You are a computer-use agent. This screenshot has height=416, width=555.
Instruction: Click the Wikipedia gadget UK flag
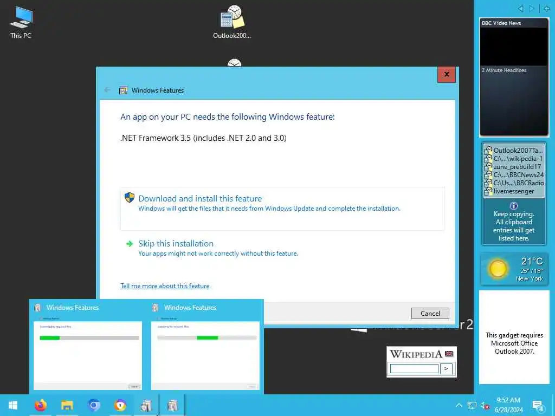pyautogui.click(x=449, y=354)
